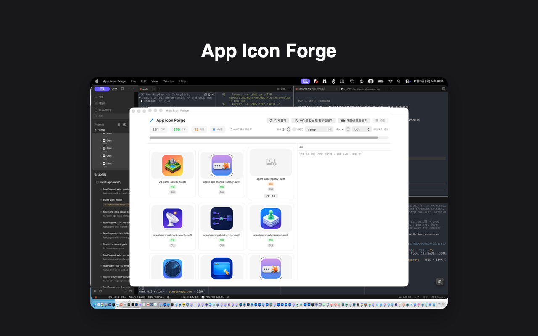
Task: Open Orca settings gear icon
Action: 95,291
